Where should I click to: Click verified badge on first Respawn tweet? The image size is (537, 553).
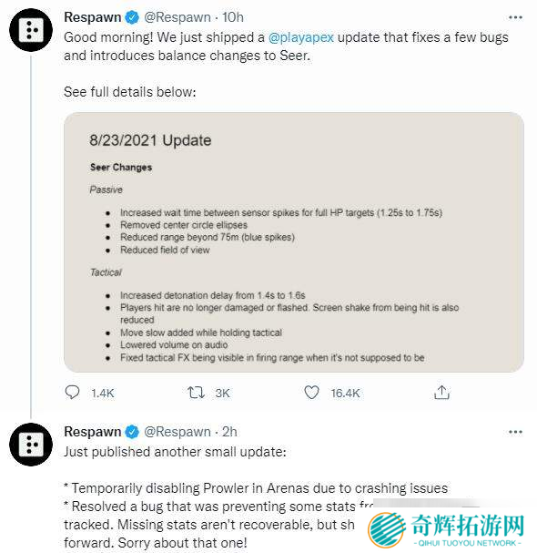132,17
